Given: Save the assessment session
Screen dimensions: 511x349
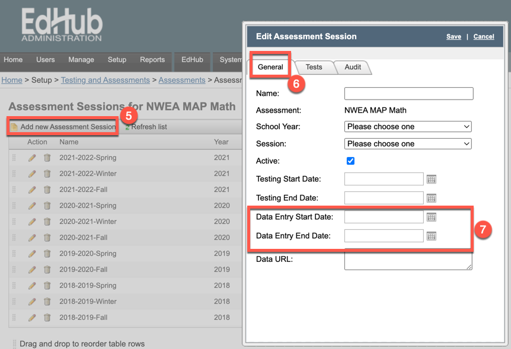Looking at the screenshot, I should coord(453,37).
